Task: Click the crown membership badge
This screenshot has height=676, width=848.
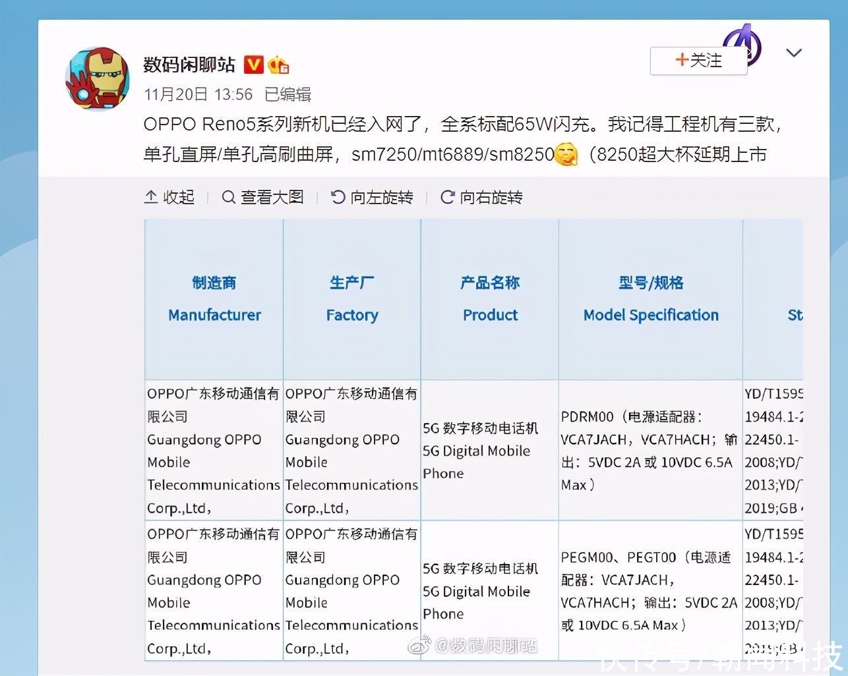Action: click(x=279, y=65)
